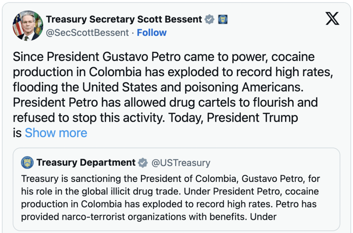The height and width of the screenshot is (233, 353).
Task: Click the Treasury Department seal avatar
Action: [27, 162]
